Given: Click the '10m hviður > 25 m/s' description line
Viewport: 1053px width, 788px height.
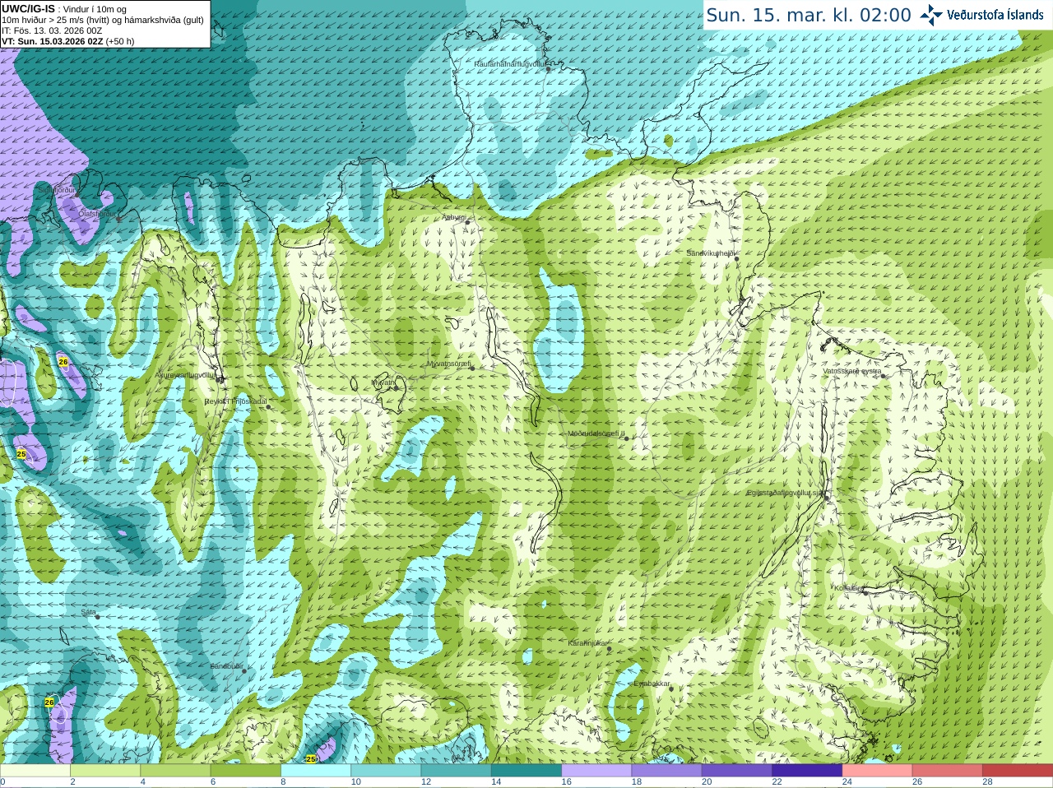Looking at the screenshot, I should pos(103,20).
